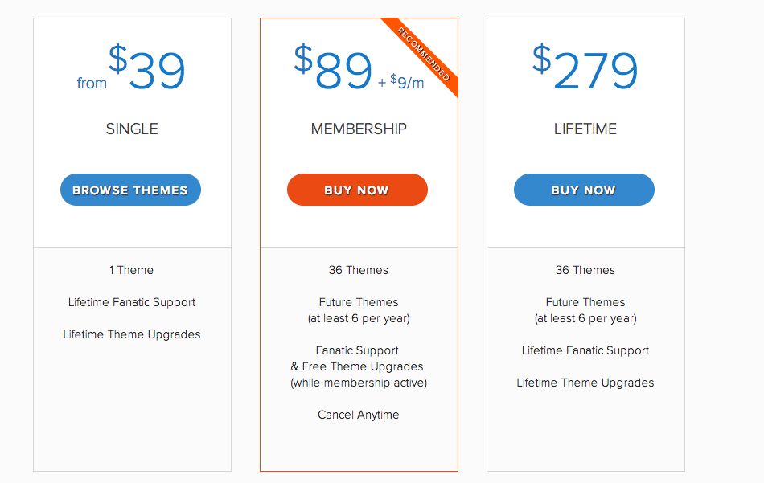The height and width of the screenshot is (483, 764).
Task: Click '(while membership active)' note
Action: click(x=359, y=383)
